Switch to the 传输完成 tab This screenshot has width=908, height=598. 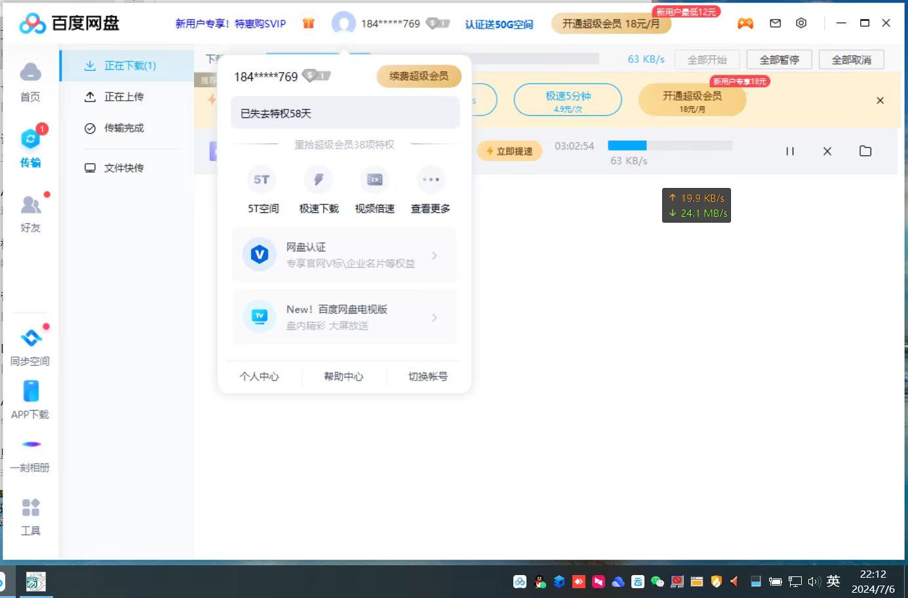coord(127,128)
